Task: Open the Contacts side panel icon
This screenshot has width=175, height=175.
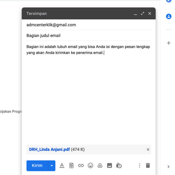Action: (169, 16)
